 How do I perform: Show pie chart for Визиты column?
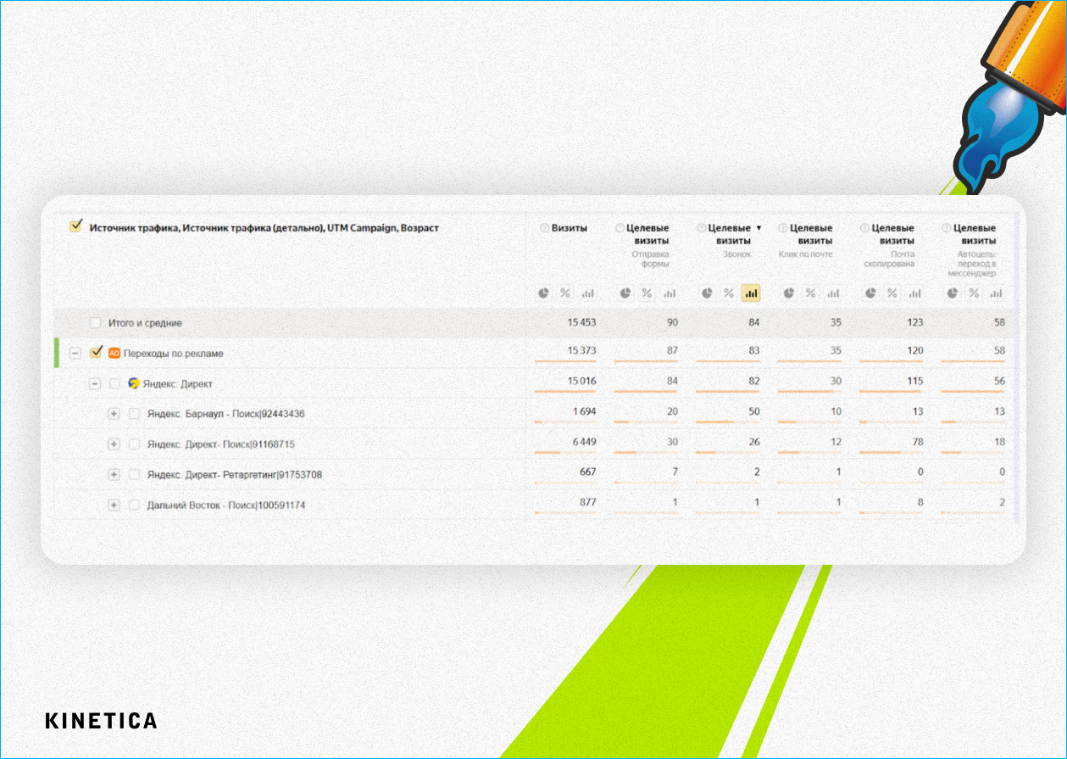click(543, 293)
